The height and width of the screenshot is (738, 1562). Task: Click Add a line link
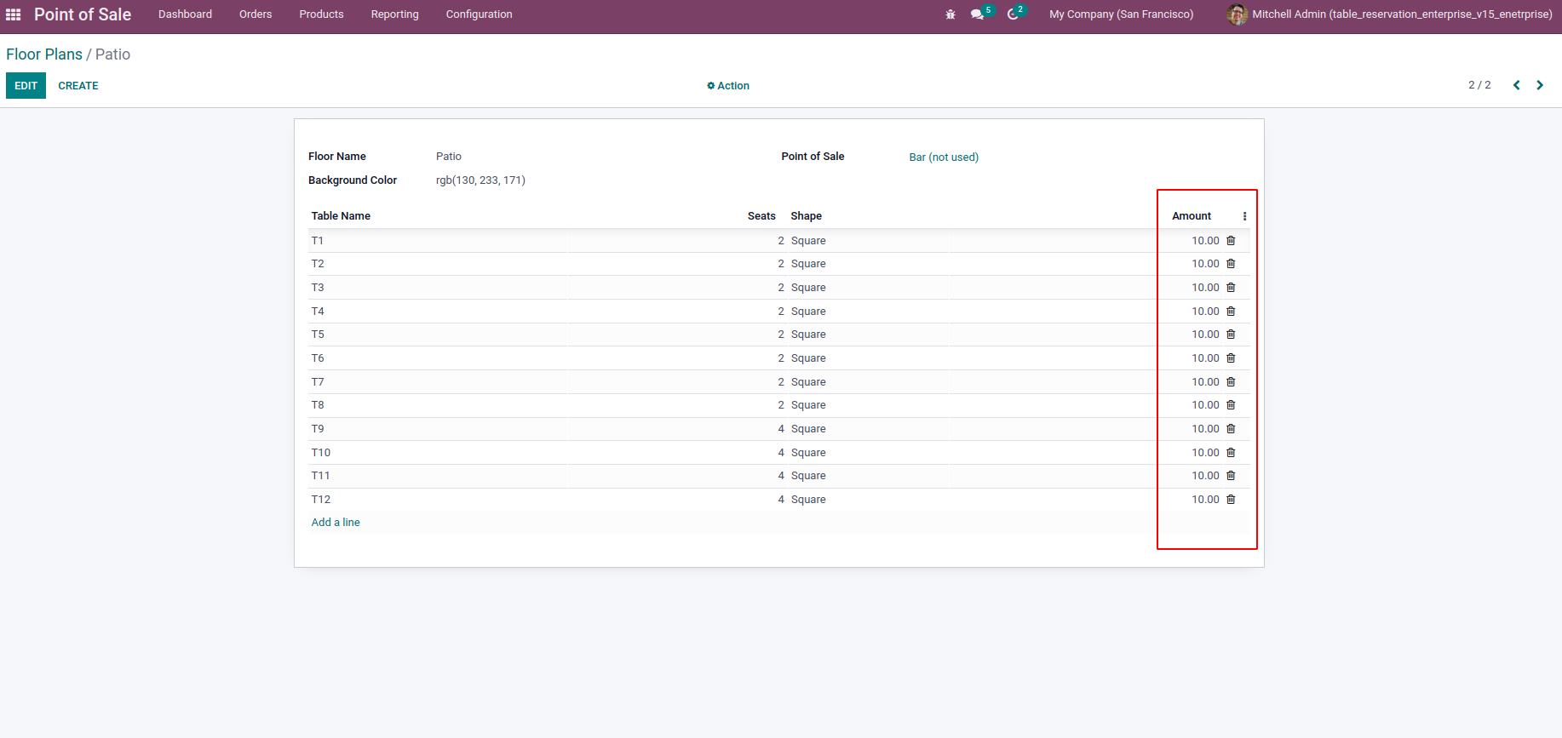click(336, 523)
